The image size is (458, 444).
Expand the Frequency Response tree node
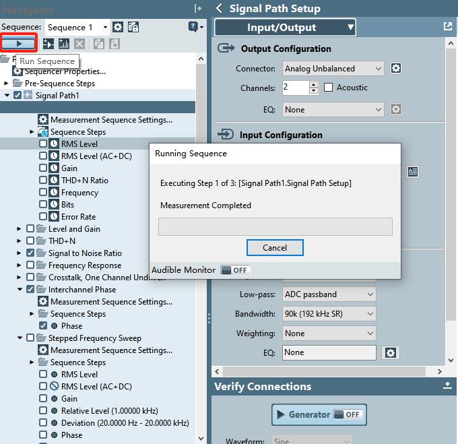[20, 265]
